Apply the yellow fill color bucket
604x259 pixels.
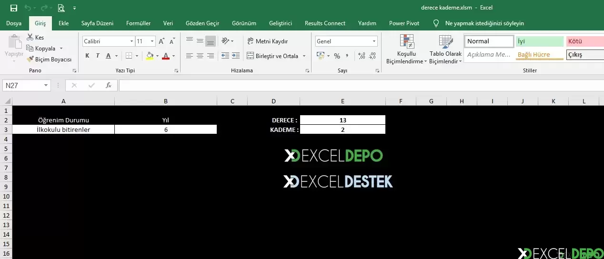point(150,56)
